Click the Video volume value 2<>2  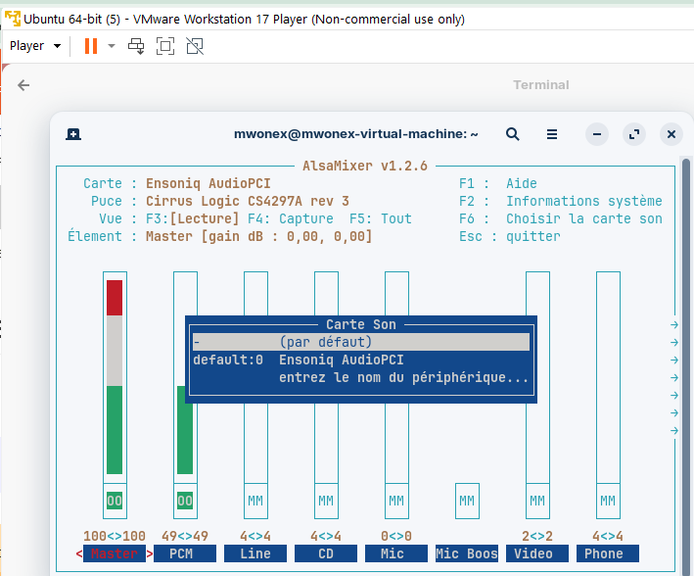coord(537,536)
